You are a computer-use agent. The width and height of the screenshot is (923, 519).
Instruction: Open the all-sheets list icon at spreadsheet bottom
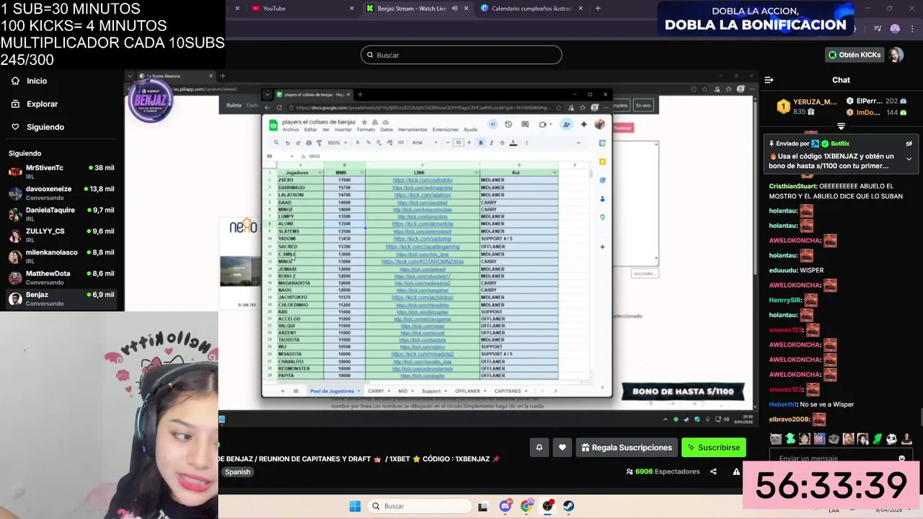coord(295,391)
